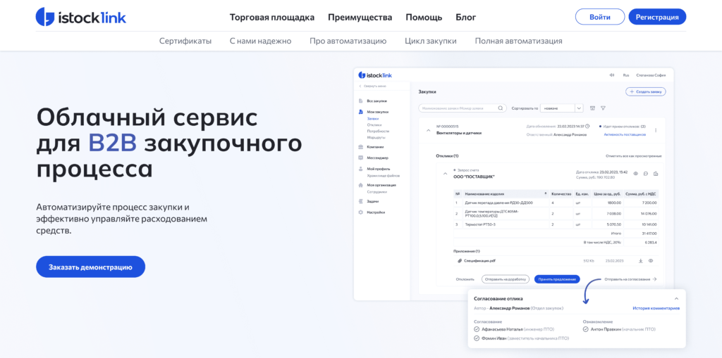This screenshot has height=358, width=722.
Task: Select the Потребности submenu item
Action: [378, 131]
